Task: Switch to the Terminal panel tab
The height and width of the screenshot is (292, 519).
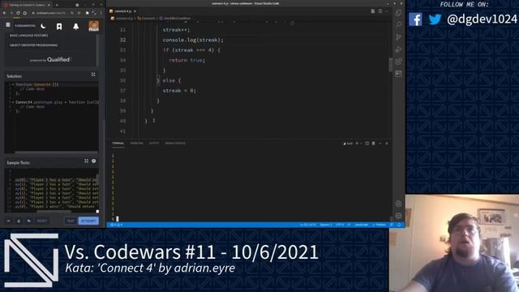Action: (118, 144)
